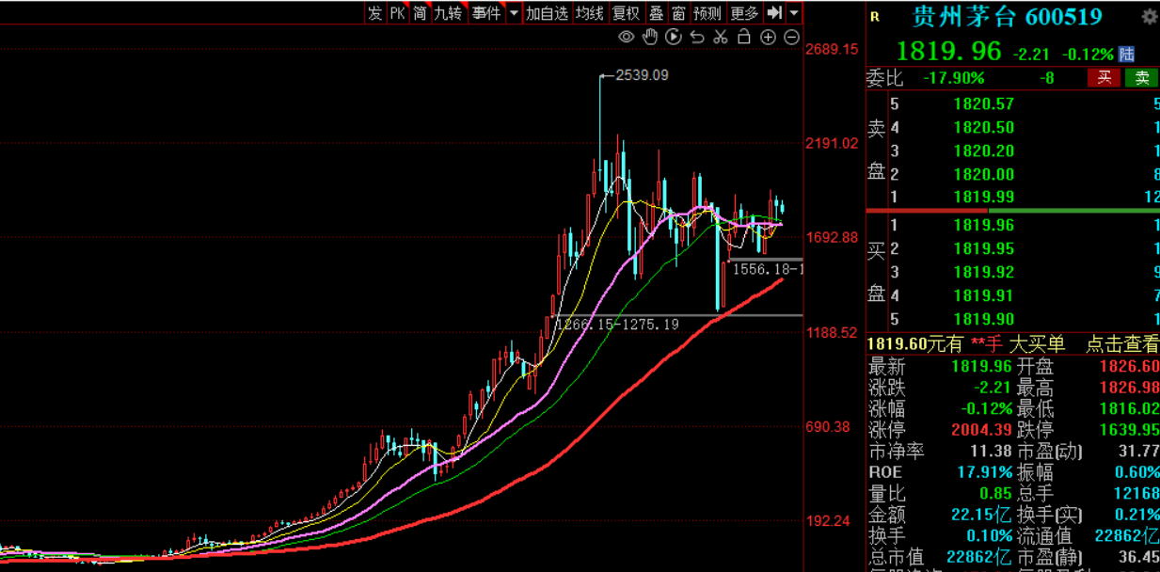Click the stock name 贵州茅台 600519
Viewport: 1160px width, 572px height.
[x=1008, y=17]
